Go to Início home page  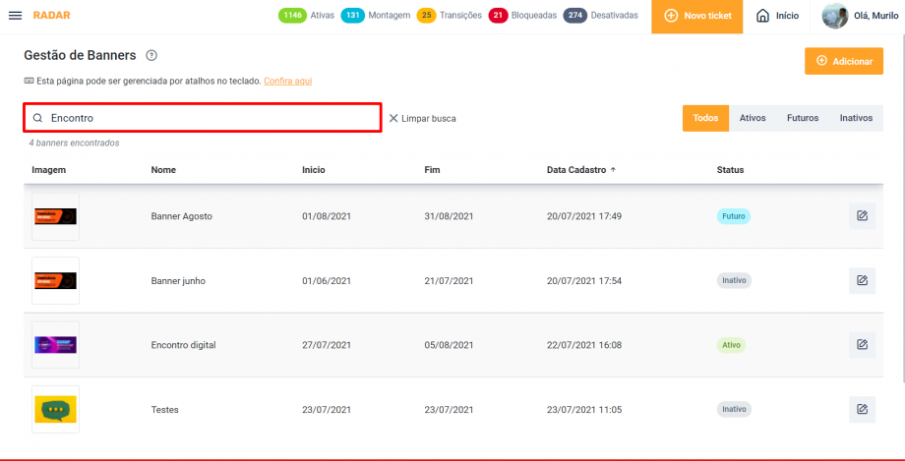776,16
